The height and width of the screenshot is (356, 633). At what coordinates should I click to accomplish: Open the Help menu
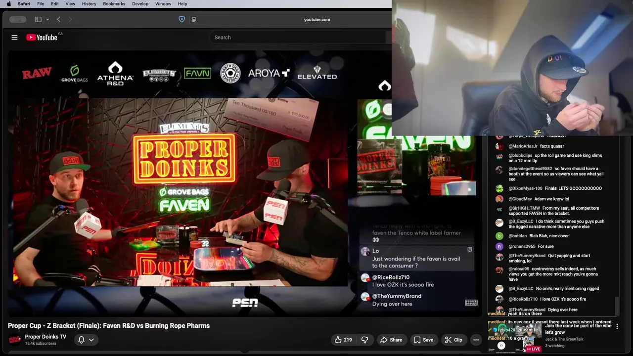click(182, 4)
